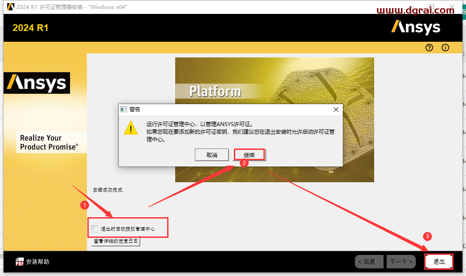The image size is (466, 276).
Task: Click the help question mark icon
Action: (x=429, y=48)
